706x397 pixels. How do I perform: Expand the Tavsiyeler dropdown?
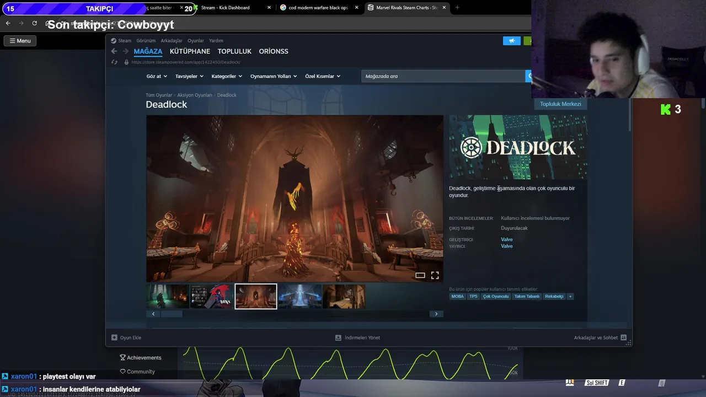189,76
